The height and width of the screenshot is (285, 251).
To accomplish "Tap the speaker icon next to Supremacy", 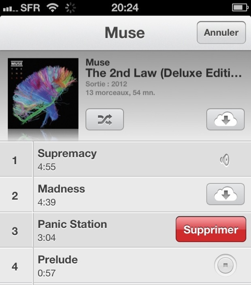I will pos(225,160).
